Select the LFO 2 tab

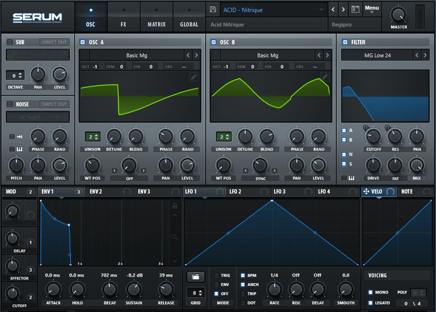(x=248, y=191)
